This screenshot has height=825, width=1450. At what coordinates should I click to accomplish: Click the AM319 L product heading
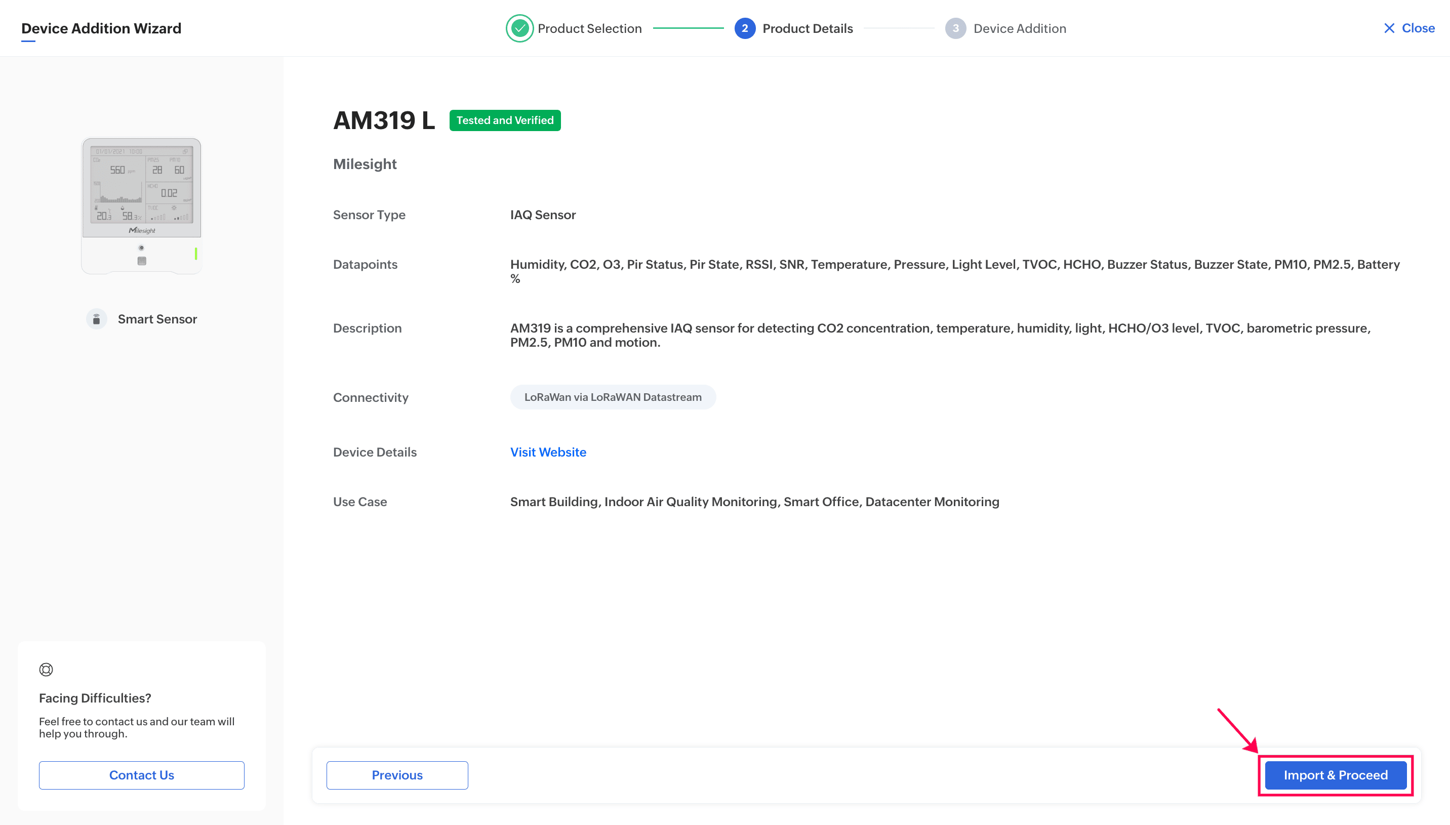(384, 120)
